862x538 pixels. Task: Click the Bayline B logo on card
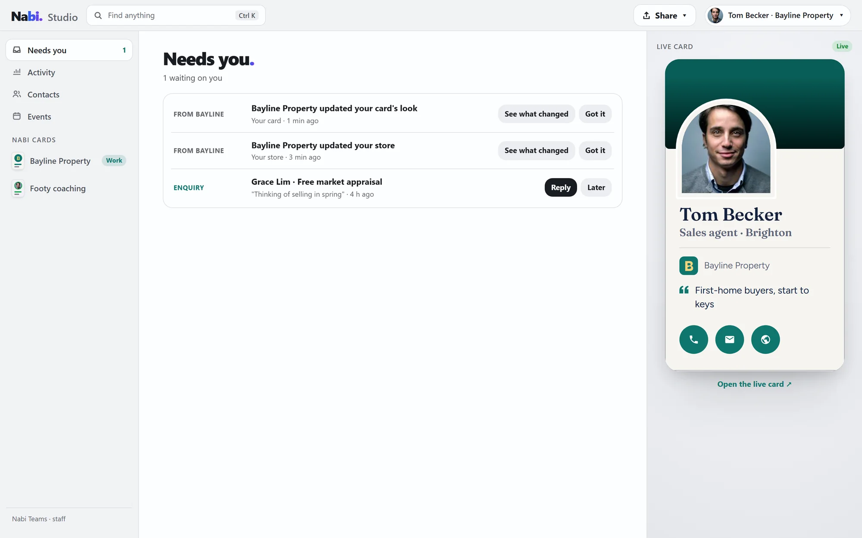pyautogui.click(x=689, y=266)
